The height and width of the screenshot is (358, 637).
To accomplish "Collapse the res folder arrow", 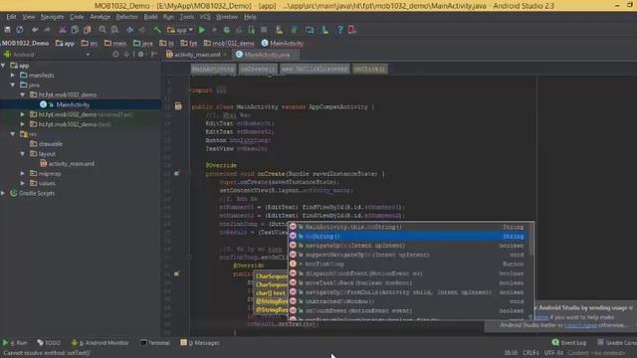I will click(x=13, y=134).
